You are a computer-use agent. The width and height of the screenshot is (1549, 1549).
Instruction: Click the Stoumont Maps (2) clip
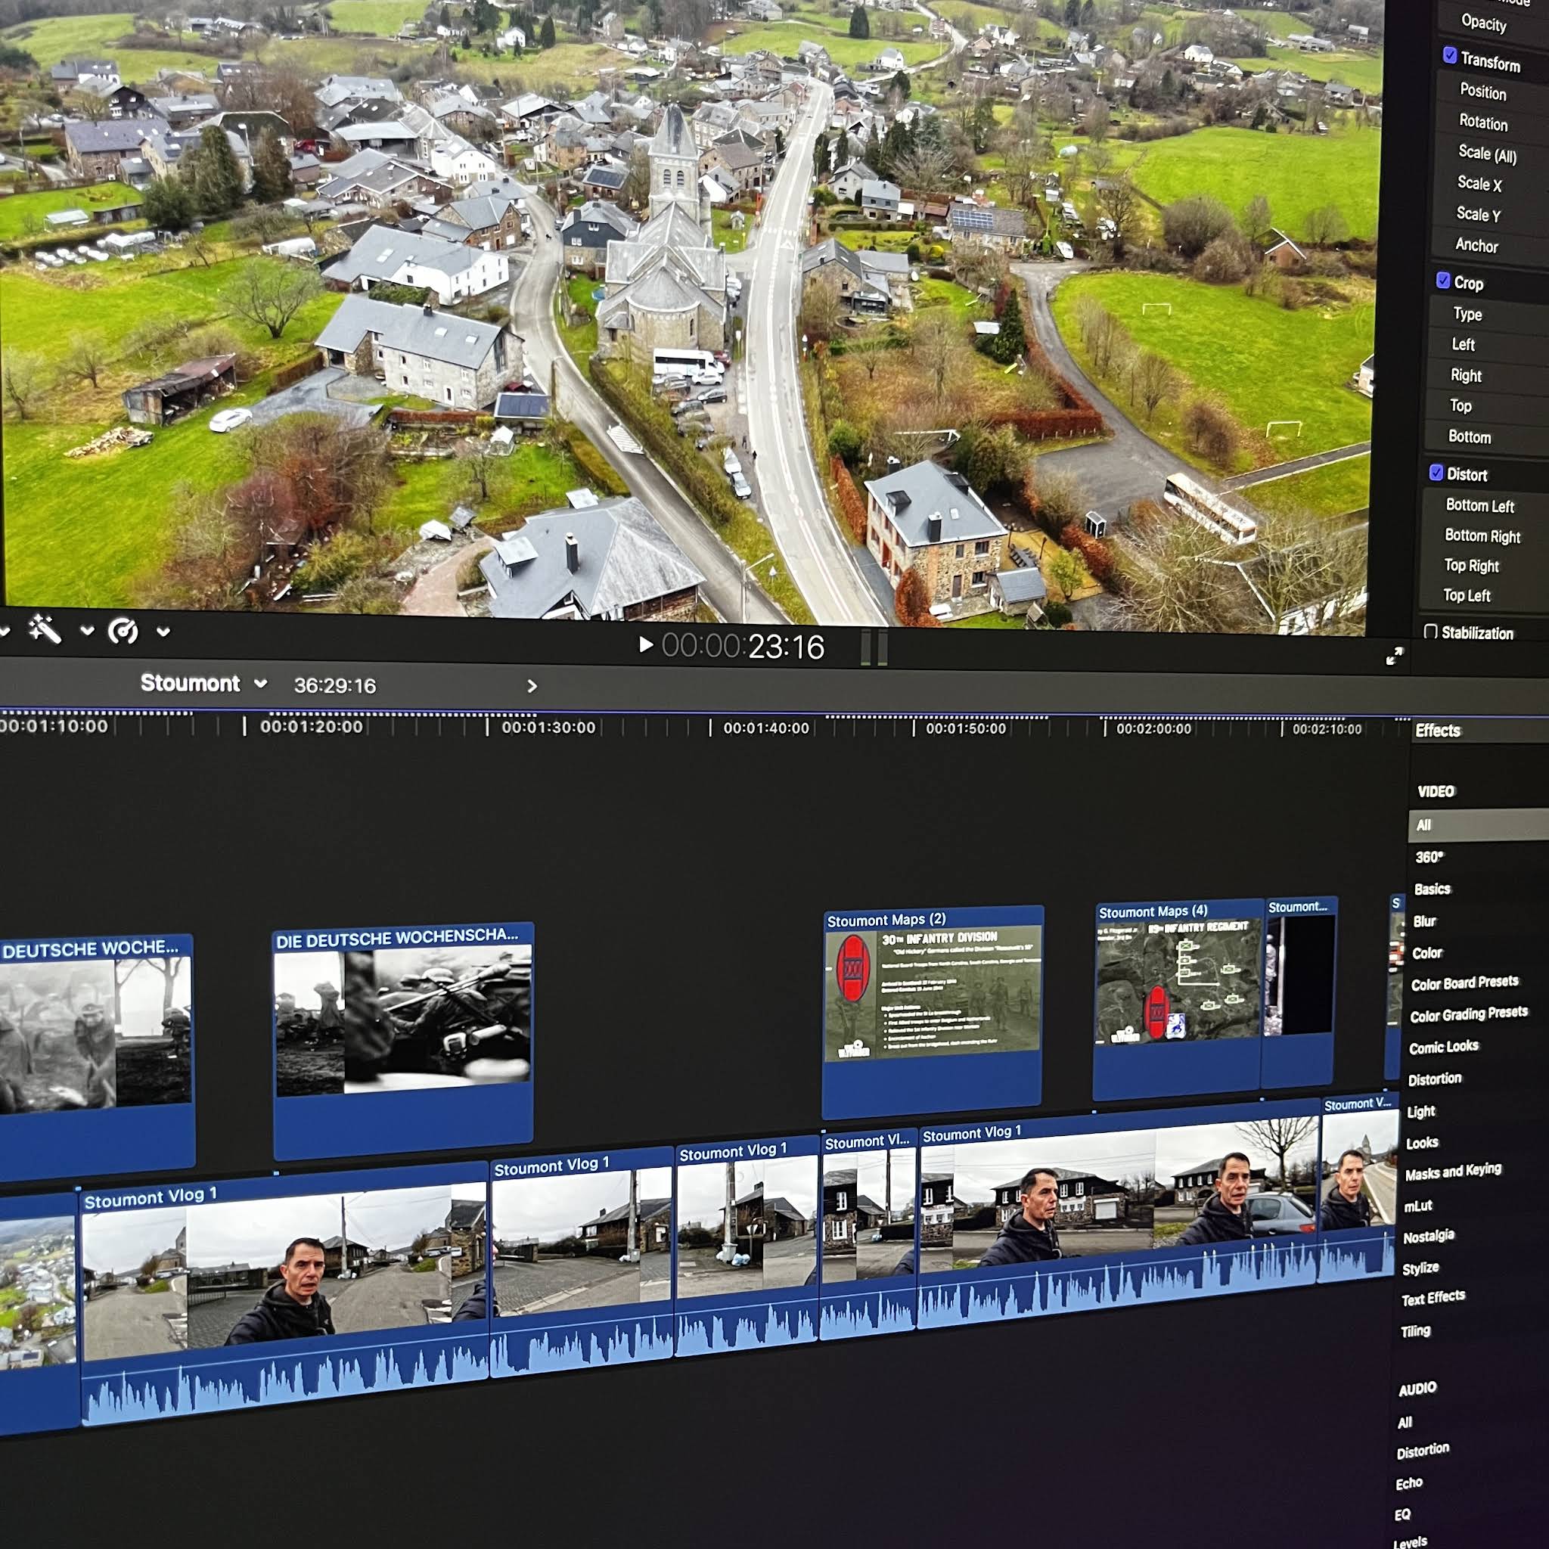[932, 1010]
